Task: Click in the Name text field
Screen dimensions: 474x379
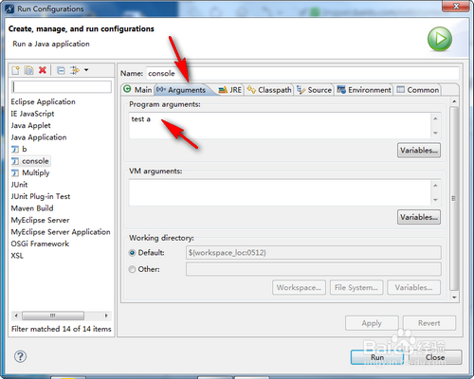Action: [x=302, y=73]
